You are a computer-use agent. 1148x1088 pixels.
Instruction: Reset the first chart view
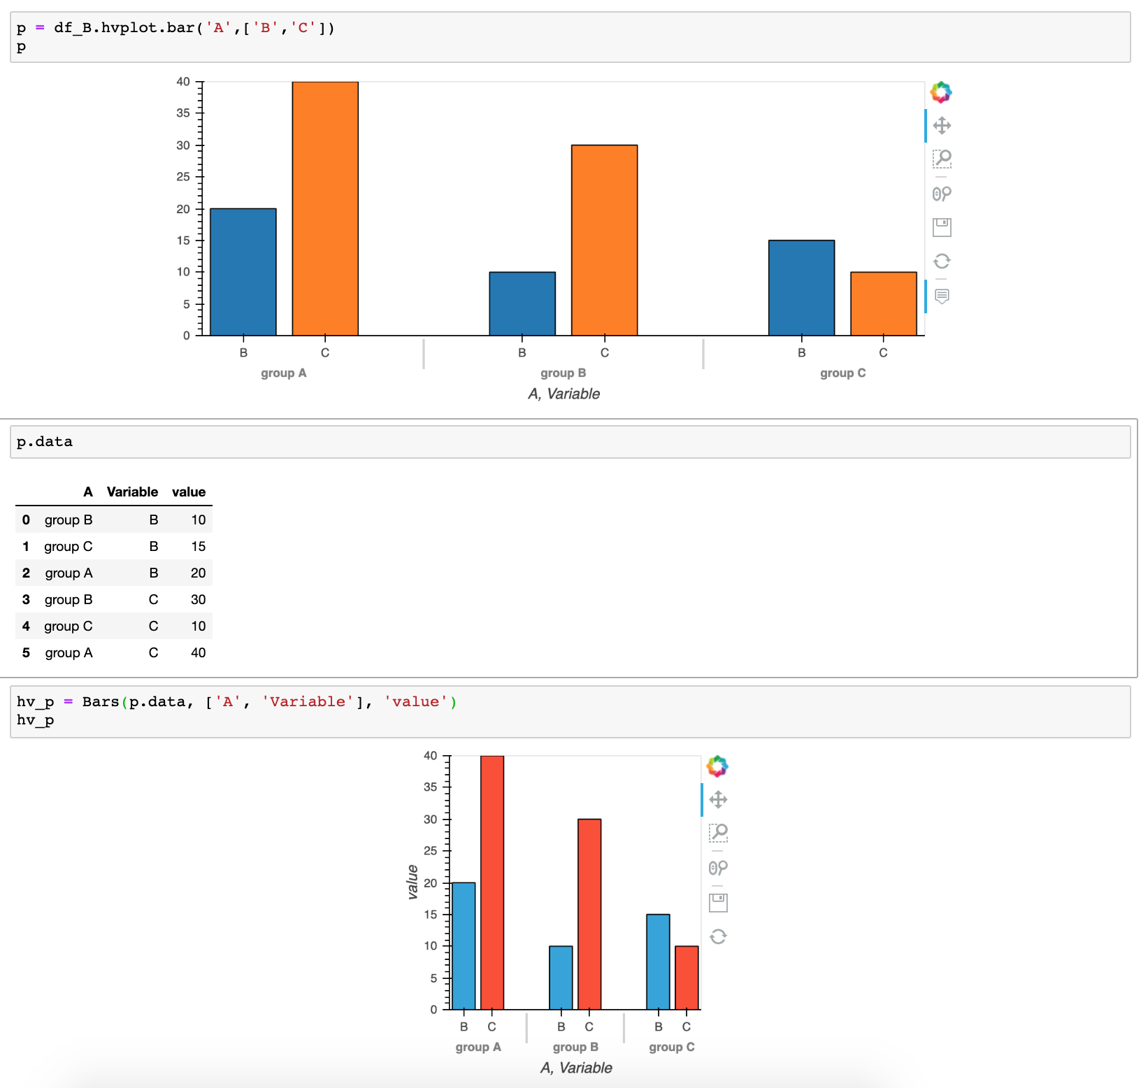tap(942, 261)
